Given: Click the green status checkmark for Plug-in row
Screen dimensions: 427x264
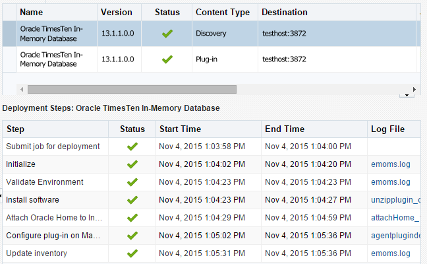Looking at the screenshot, I should [x=167, y=59].
